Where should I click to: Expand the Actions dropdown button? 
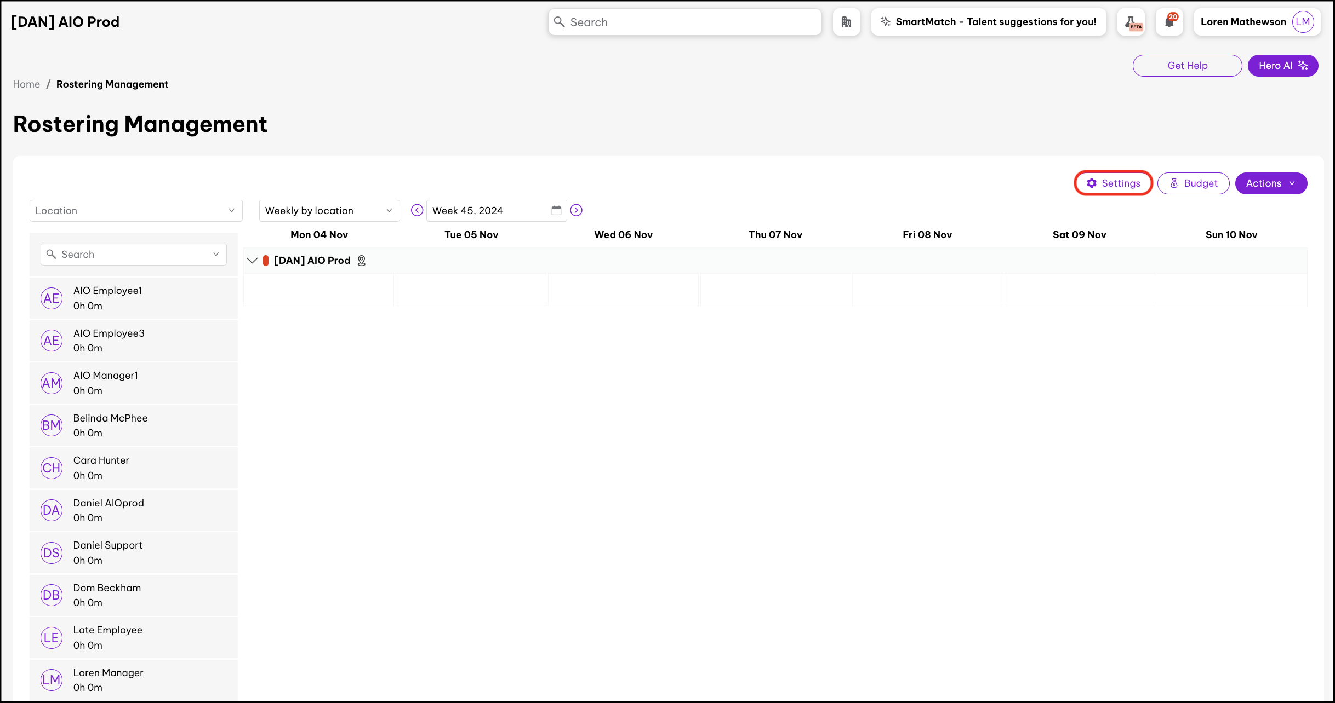(x=1270, y=183)
